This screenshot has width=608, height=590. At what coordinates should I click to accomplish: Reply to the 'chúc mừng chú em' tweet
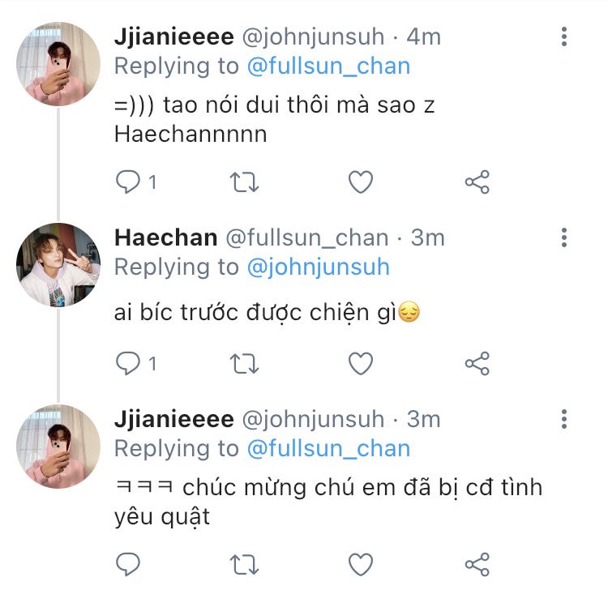tap(128, 563)
